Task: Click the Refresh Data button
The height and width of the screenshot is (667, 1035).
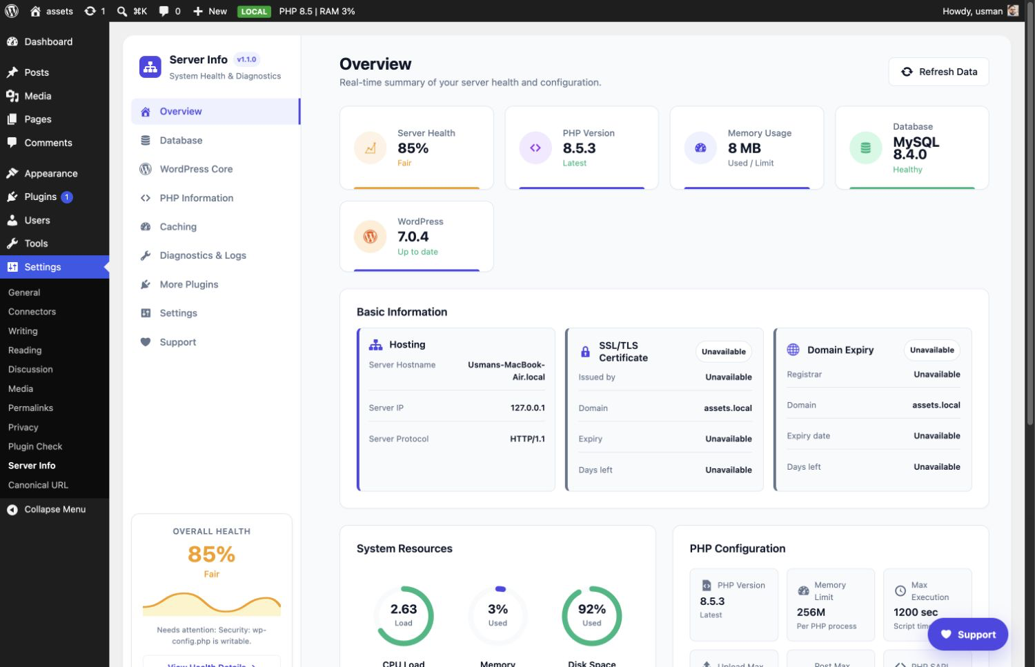Action: point(938,72)
